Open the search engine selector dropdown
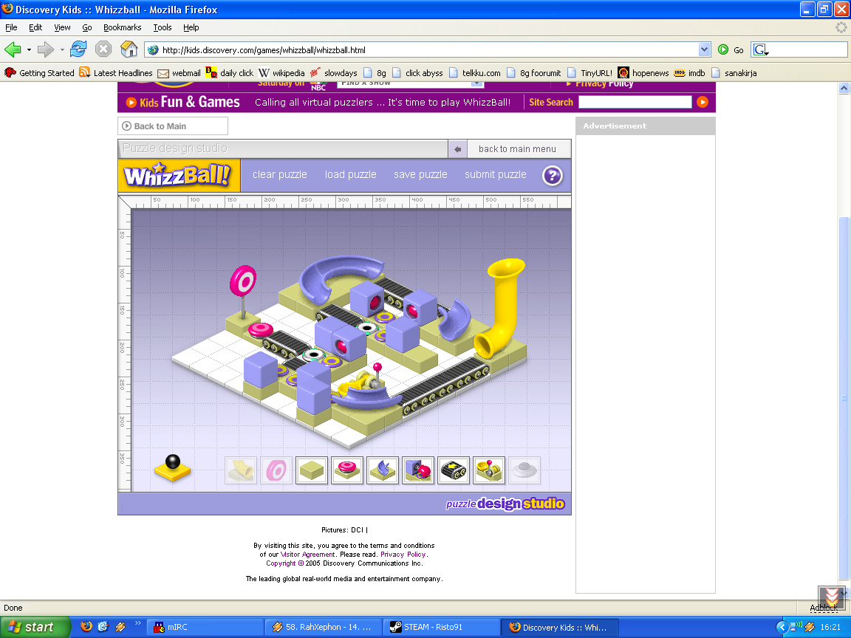The width and height of the screenshot is (851, 638). tap(761, 50)
